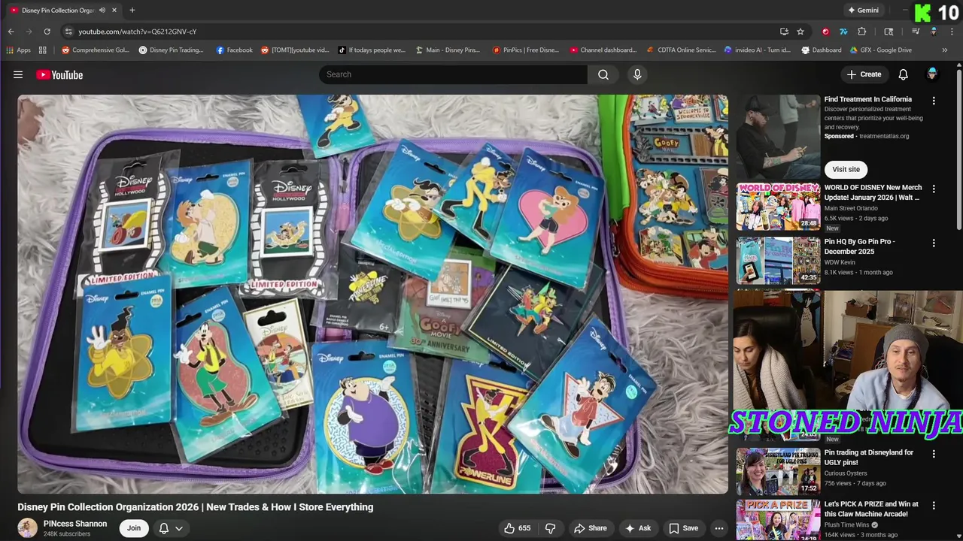Open PINcess Shannon channel avatar

[x=28, y=527]
